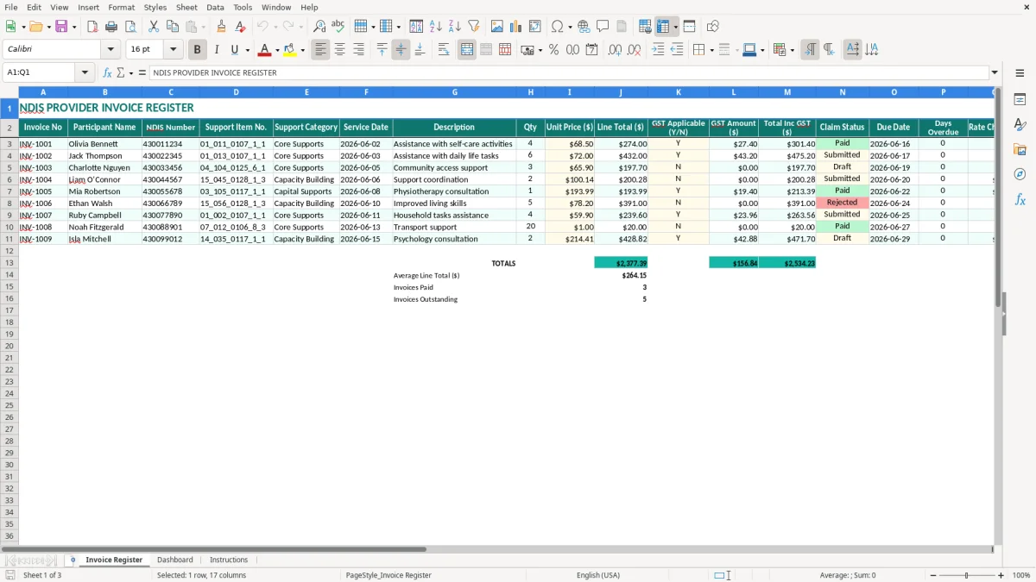Image resolution: width=1036 pixels, height=582 pixels.
Task: Click the Insert Hyperlink globe icon
Action: (584, 27)
